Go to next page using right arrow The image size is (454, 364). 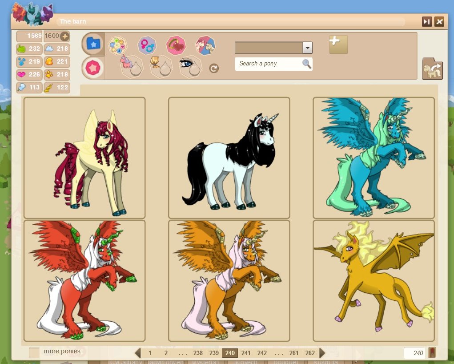[x=322, y=353]
